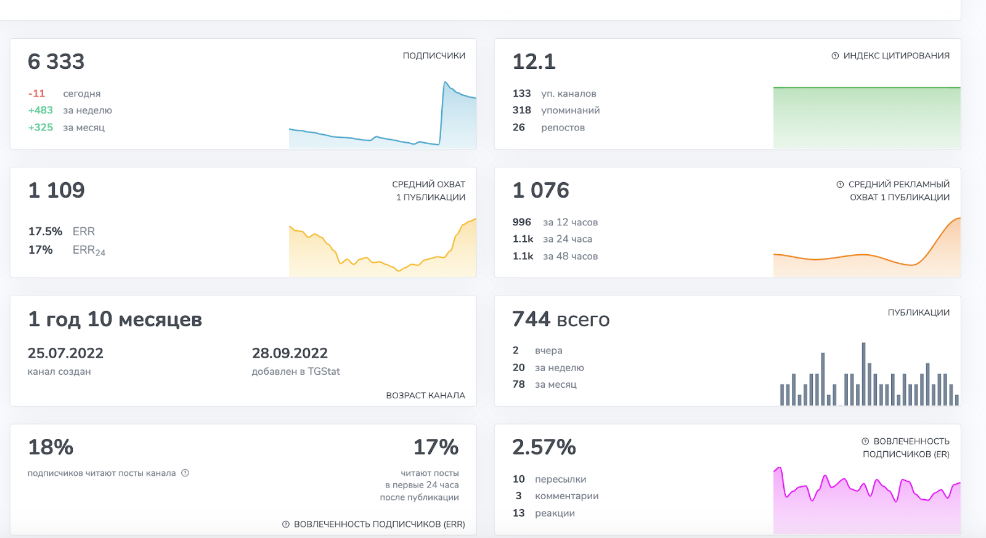Click 'добавлен в TGStat' caption
986x538 pixels.
click(296, 372)
